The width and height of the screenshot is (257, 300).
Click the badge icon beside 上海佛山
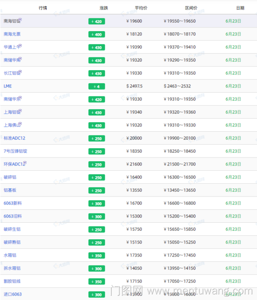click(x=20, y=123)
